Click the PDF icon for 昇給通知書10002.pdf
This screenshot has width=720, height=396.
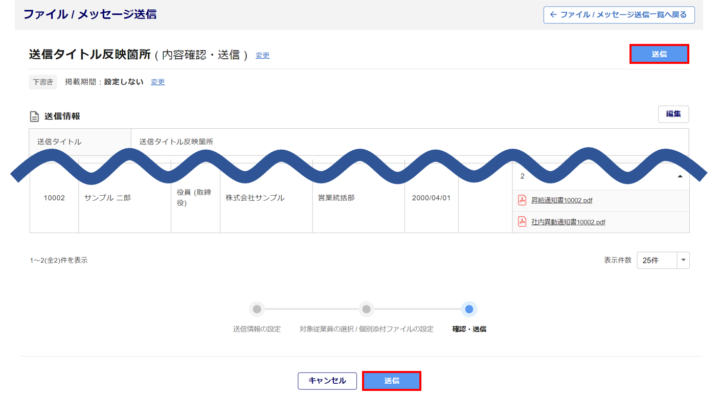(x=522, y=200)
